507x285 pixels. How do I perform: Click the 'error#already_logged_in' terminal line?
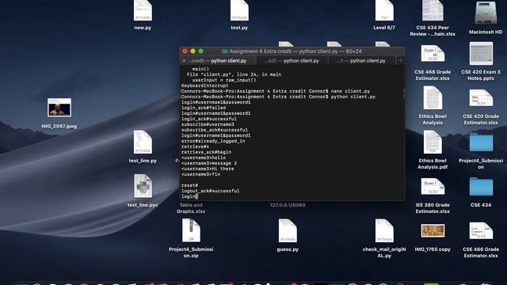213,141
